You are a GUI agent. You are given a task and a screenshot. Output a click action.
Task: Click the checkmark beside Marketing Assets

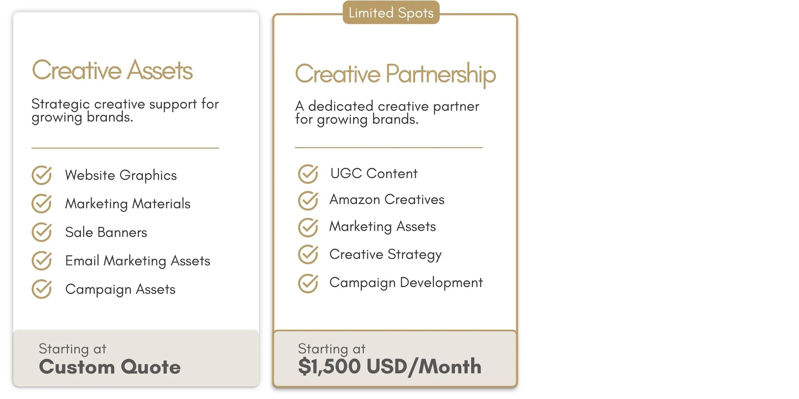308,227
